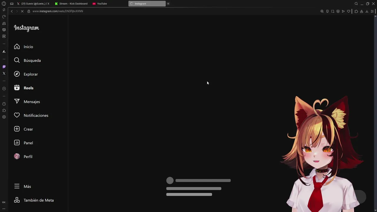Viewport: 377px width, 212px height.
Task: Open Twitch in browser sidebar
Action: (x=4, y=67)
